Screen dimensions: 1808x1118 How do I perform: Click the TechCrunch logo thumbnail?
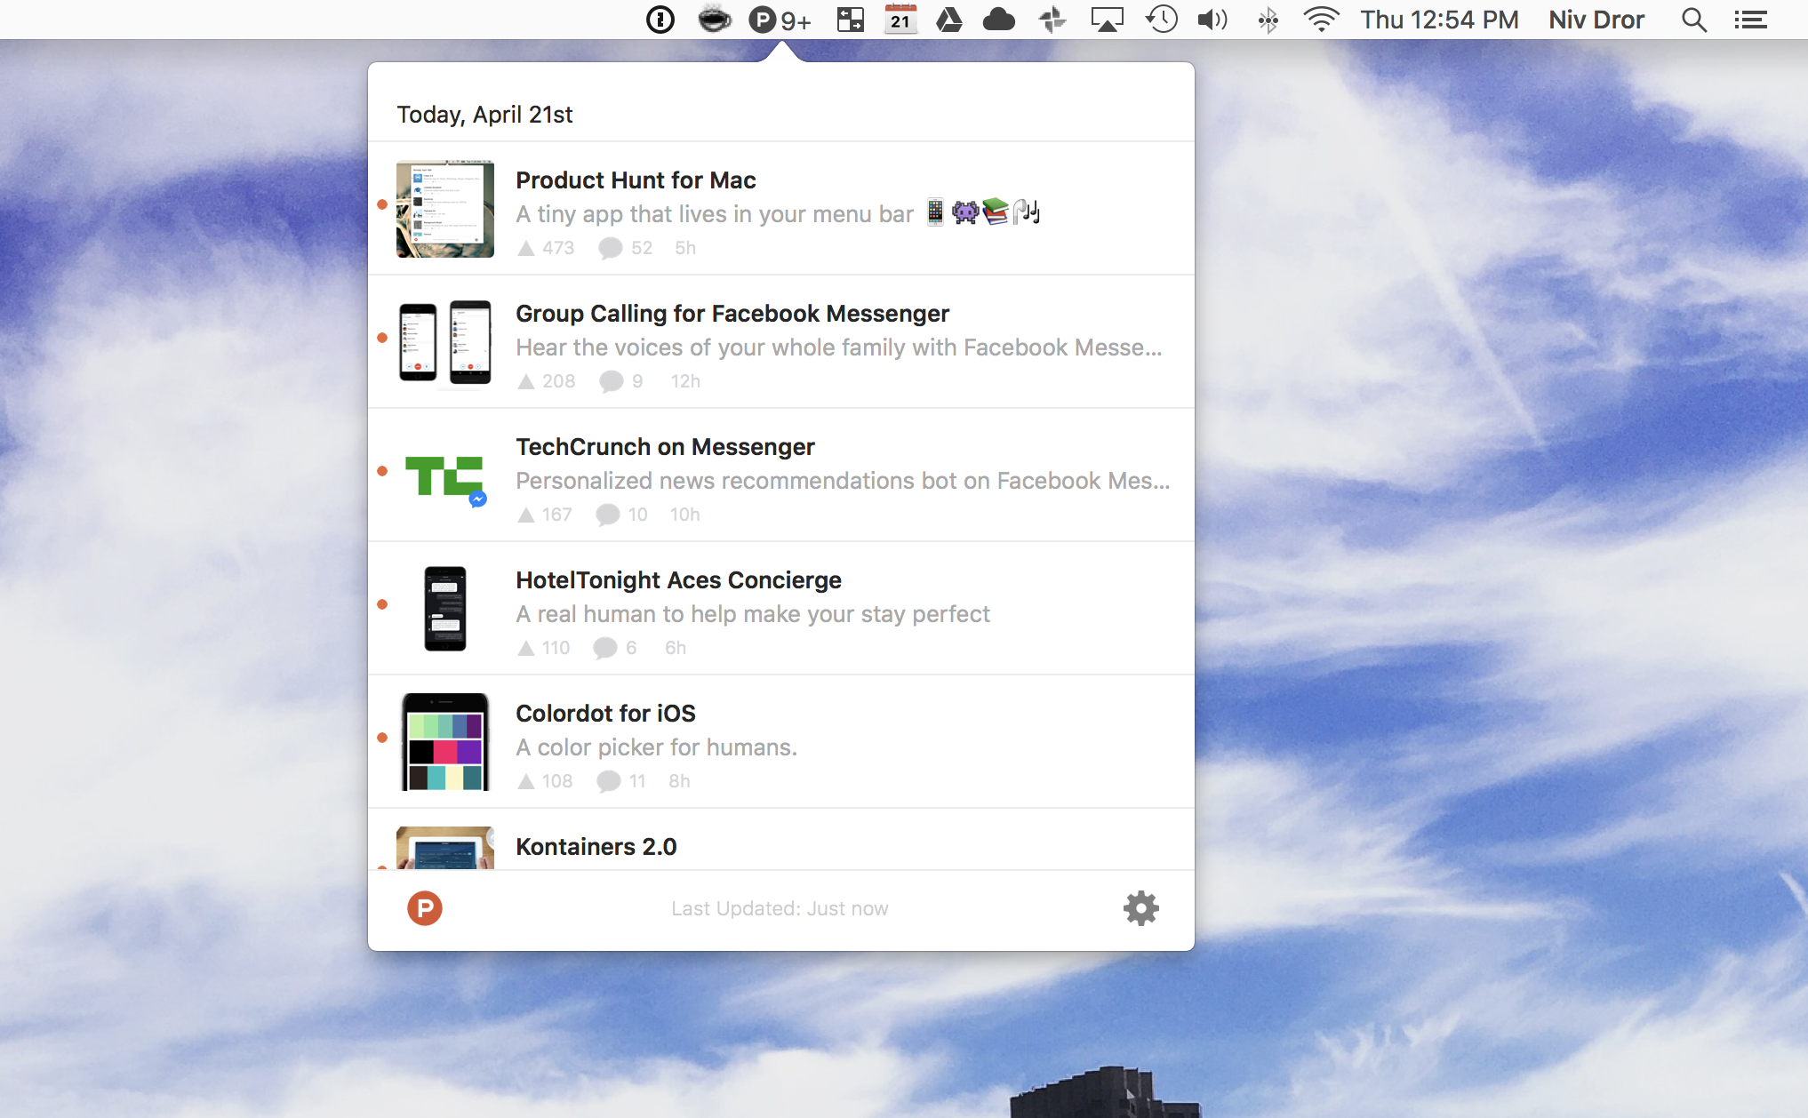[444, 477]
